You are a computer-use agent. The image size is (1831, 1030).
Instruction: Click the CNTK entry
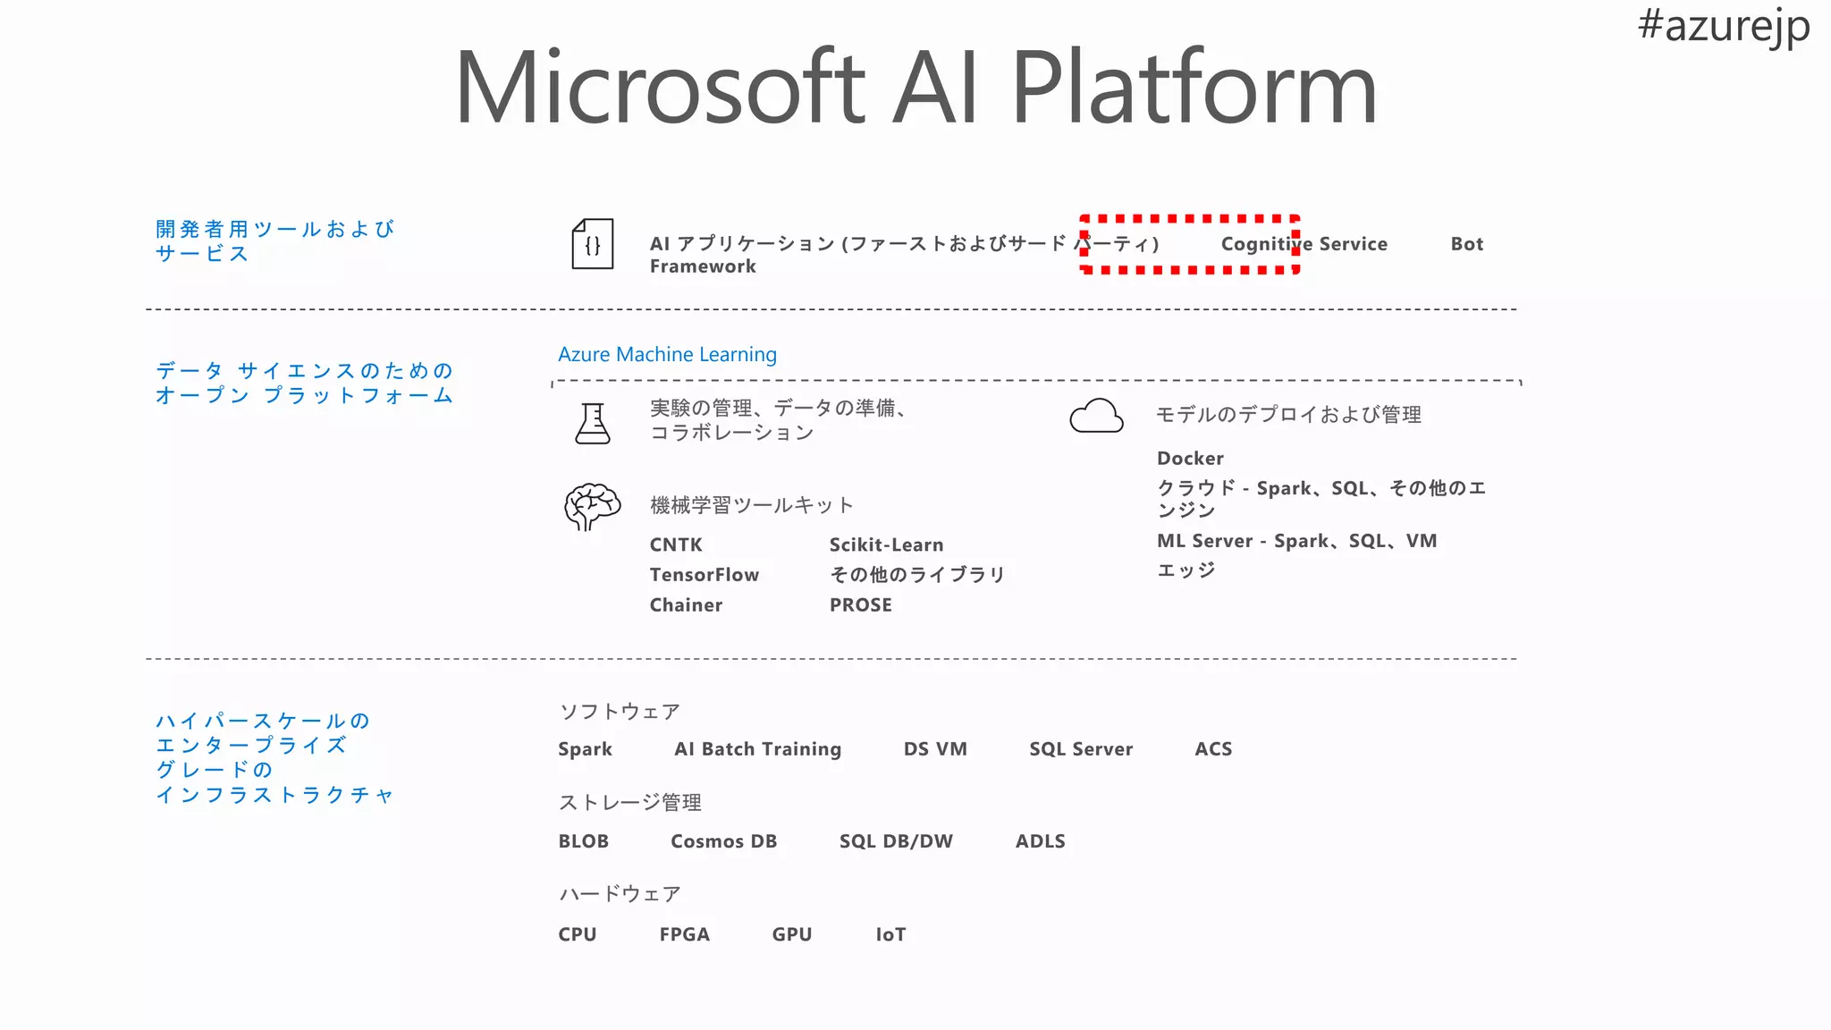click(676, 545)
